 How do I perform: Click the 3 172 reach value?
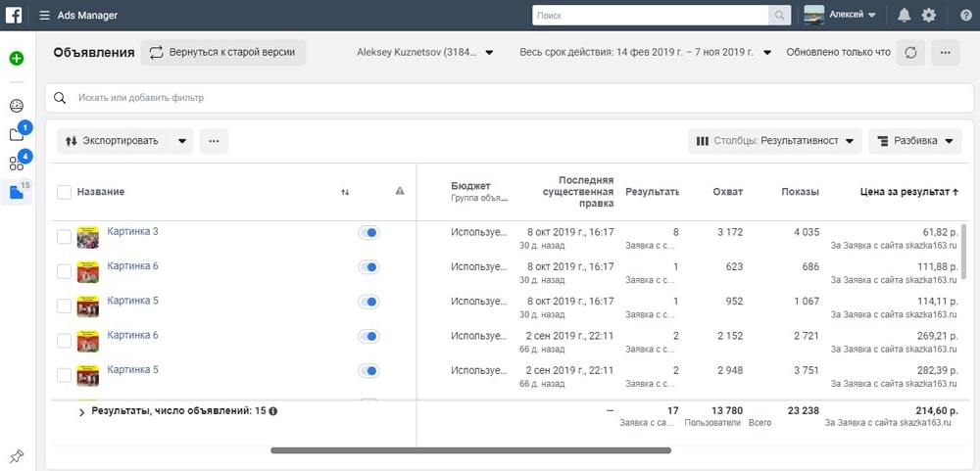(x=730, y=232)
